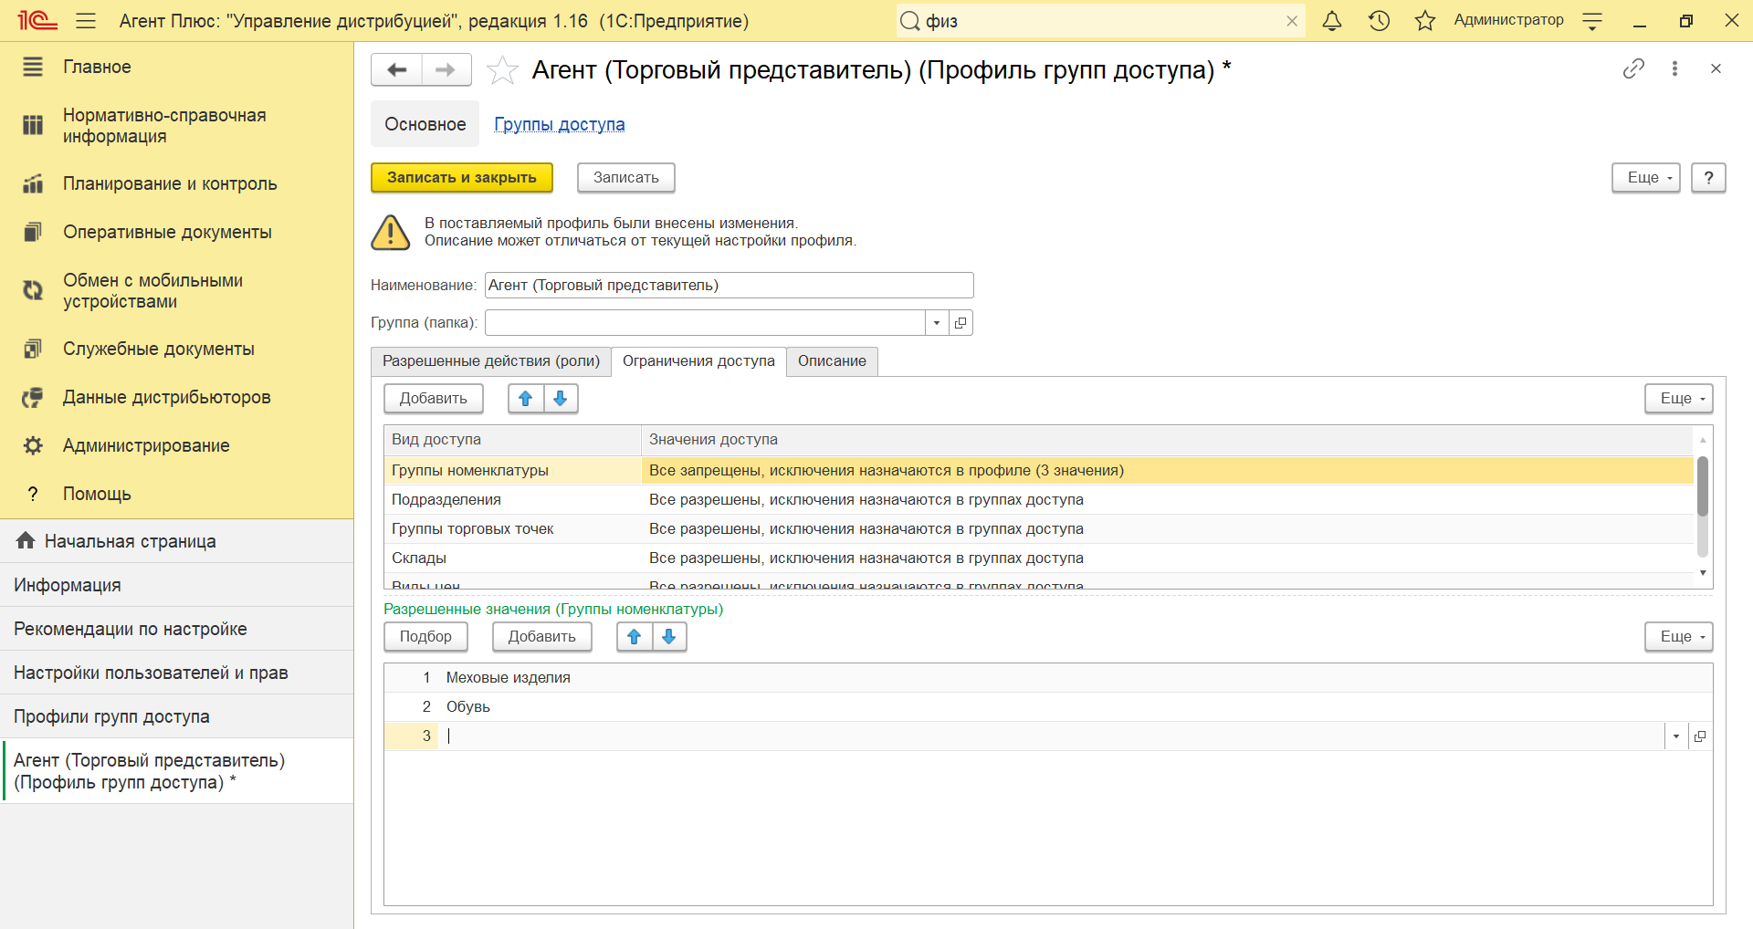Go back with left arrow

coord(397,69)
